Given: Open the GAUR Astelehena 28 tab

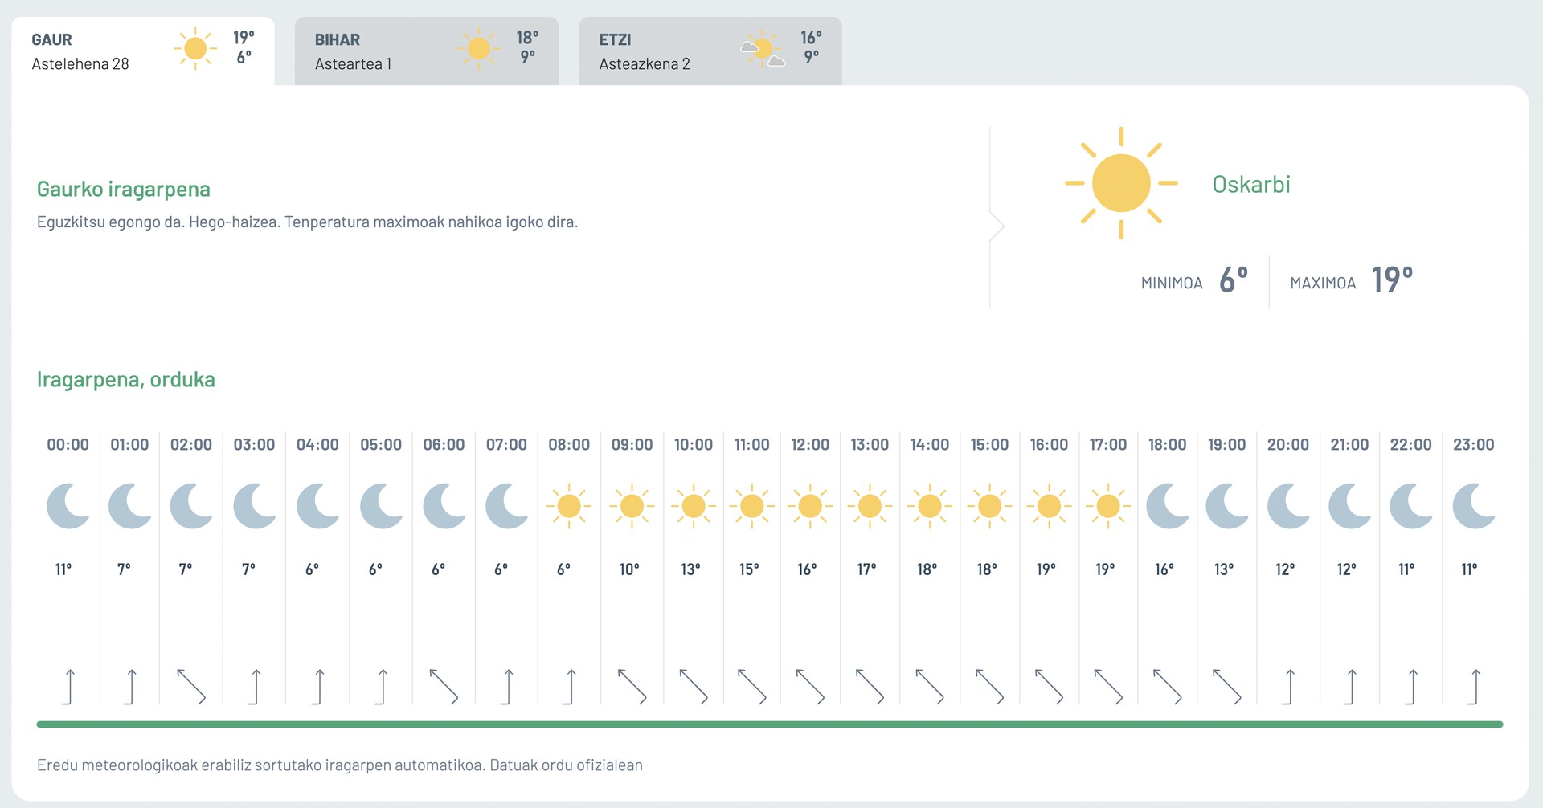Looking at the screenshot, I should (x=143, y=51).
